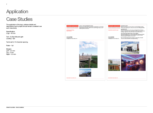This screenshot has height=113, width=153.
Task: Click the Stewart Associates logo on left case study
Action: (72, 26)
